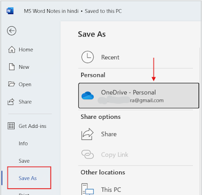Click Save in the sidebar
The width and height of the screenshot is (202, 195).
tap(24, 161)
